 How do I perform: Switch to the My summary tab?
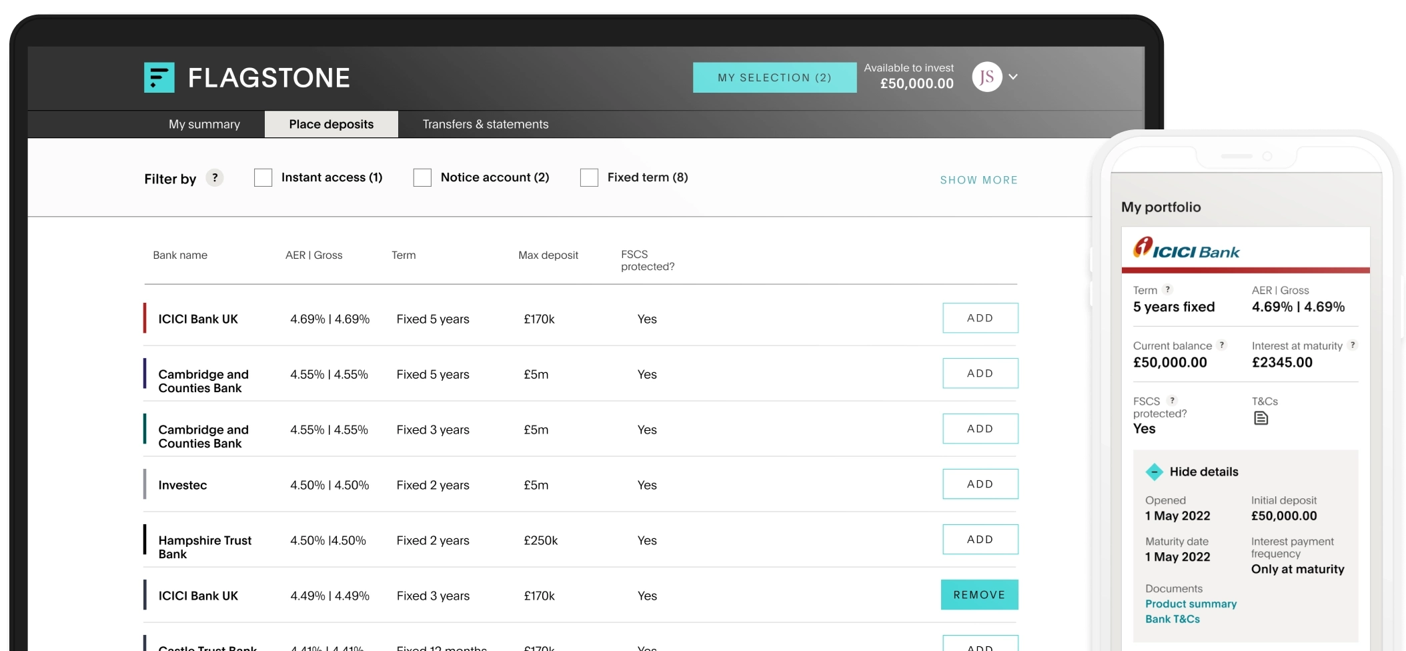coord(204,124)
